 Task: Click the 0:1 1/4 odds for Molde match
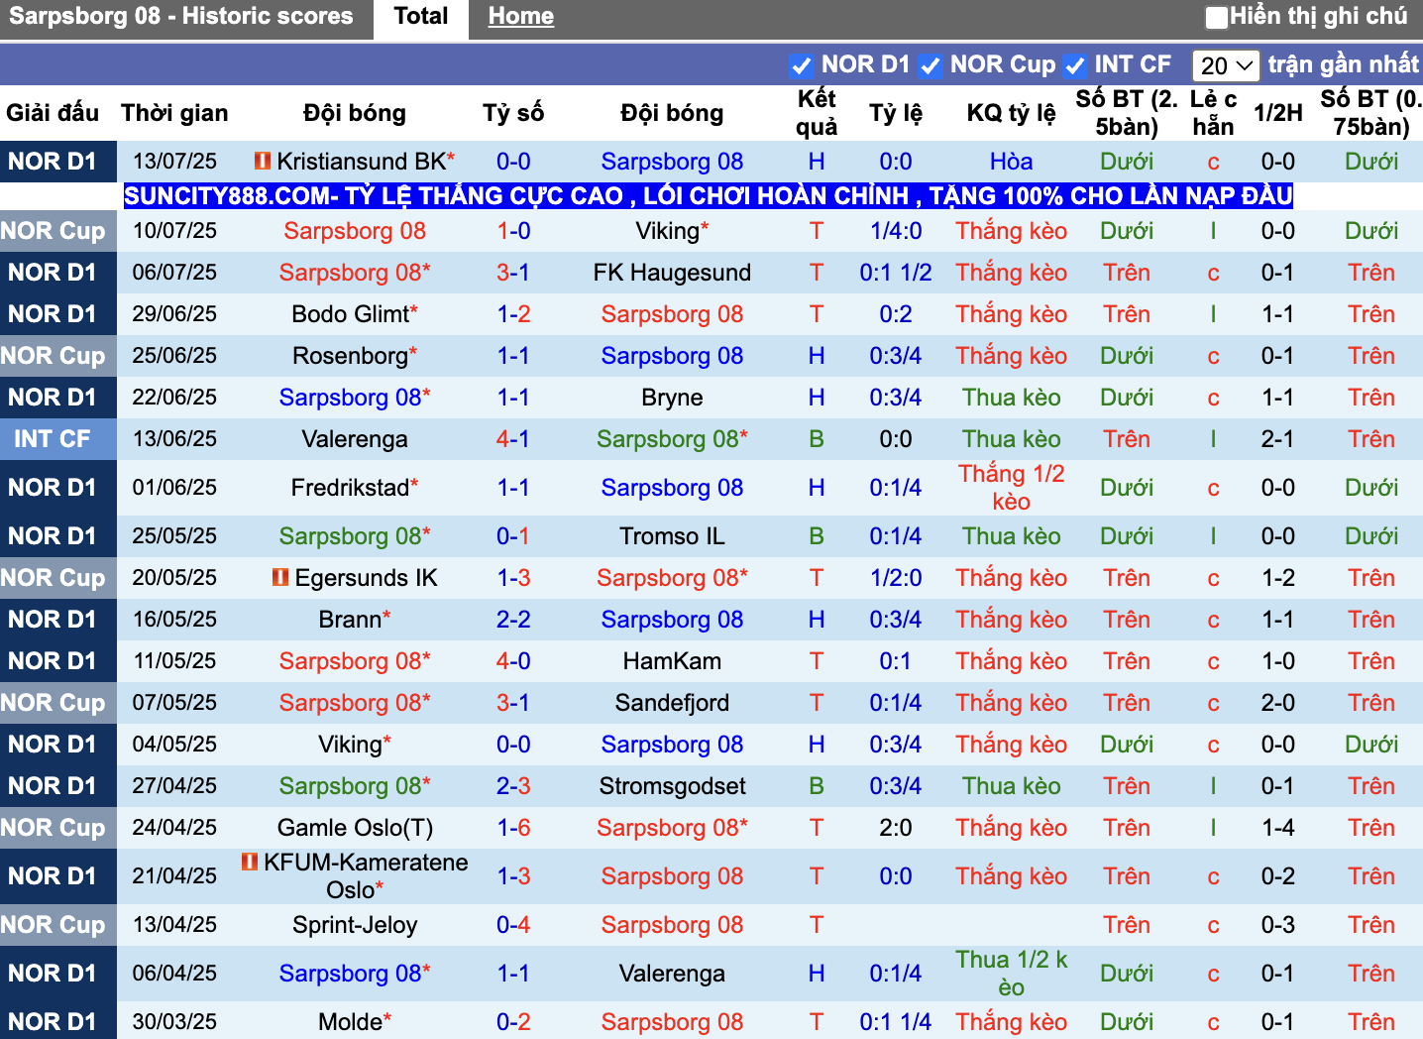pyautogui.click(x=896, y=1022)
